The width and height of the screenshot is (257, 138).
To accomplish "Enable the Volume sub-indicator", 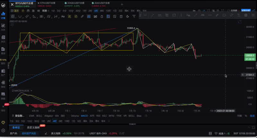I will tap(75, 116).
